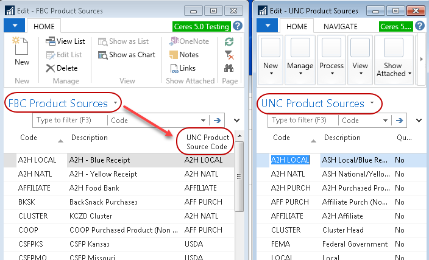The image size is (429, 260).
Task: Click the filter field in UNC window
Action: [304, 121]
